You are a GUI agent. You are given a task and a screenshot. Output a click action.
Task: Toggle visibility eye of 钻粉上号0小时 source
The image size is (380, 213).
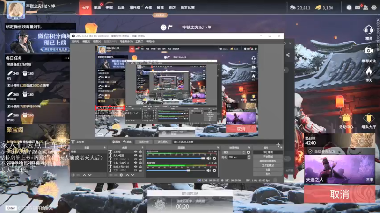click(x=136, y=167)
